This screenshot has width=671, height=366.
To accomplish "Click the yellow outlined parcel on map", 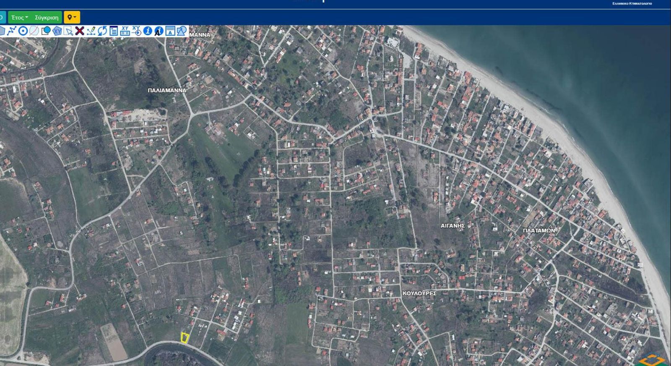I will [185, 337].
